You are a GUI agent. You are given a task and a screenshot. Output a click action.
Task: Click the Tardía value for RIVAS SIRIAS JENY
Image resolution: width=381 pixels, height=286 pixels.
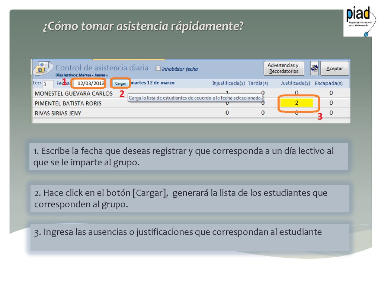pyautogui.click(x=263, y=112)
